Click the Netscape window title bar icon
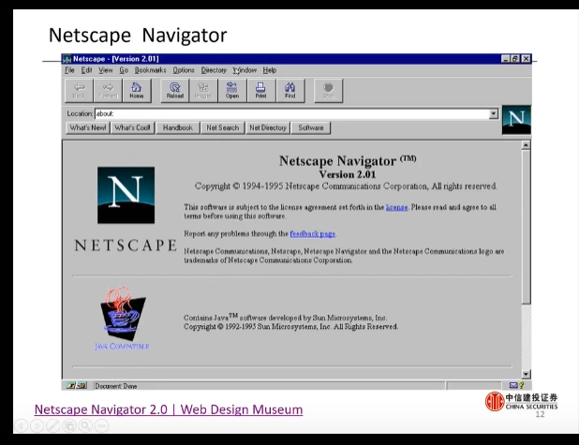 click(x=67, y=59)
